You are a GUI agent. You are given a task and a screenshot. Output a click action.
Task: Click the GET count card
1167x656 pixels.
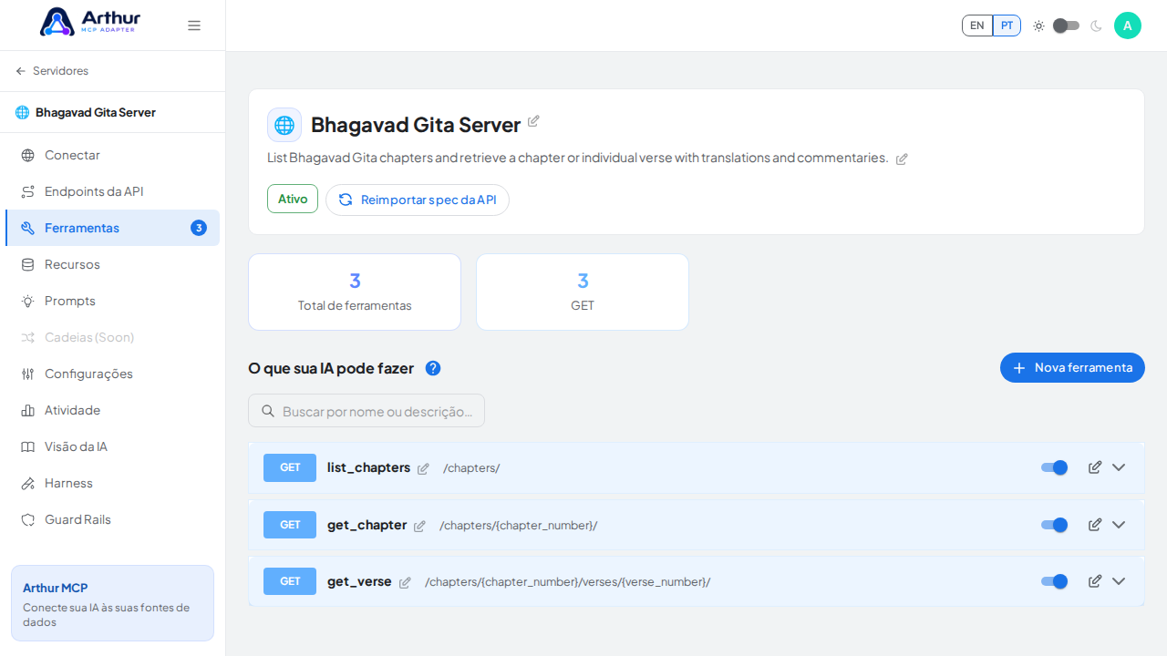(x=583, y=292)
